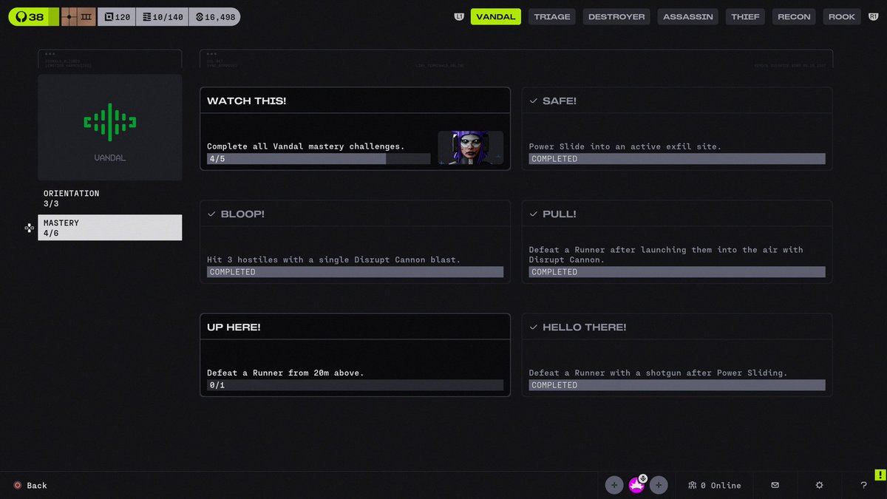Click the BLOOP! COMPLETED progress bar
Viewport: 887px width, 499px height.
355,272
